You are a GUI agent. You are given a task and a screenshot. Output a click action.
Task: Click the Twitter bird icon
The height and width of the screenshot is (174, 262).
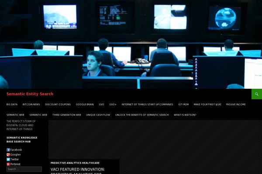pyautogui.click(x=8, y=159)
